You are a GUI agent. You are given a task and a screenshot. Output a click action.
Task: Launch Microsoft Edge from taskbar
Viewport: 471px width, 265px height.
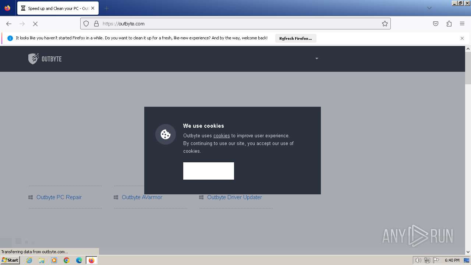(x=79, y=260)
